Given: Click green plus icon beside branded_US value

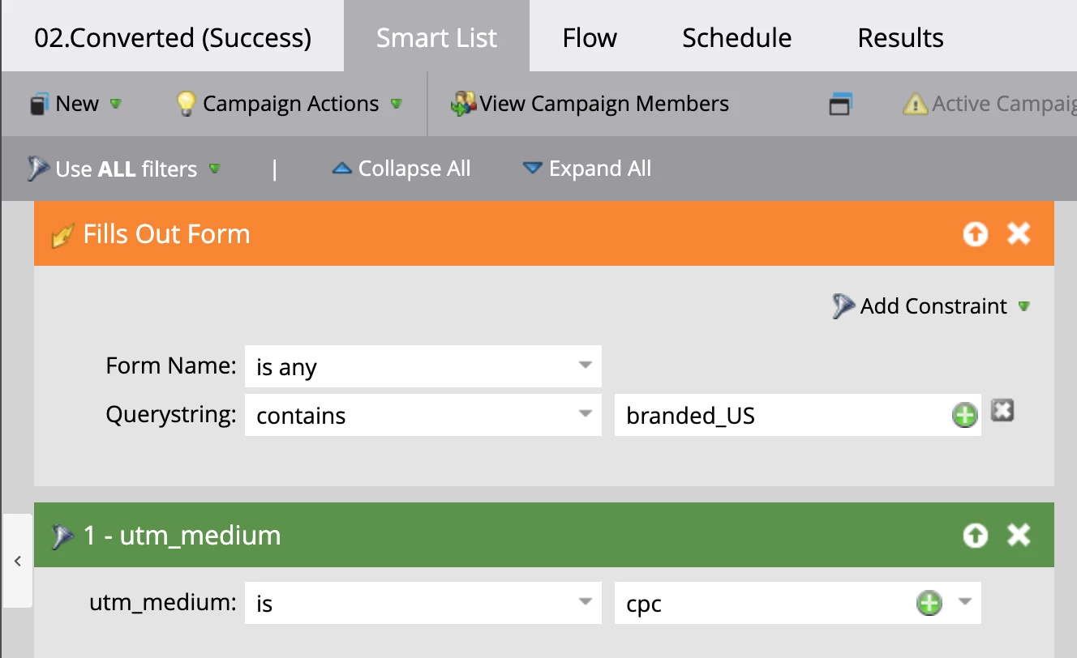Looking at the screenshot, I should (964, 417).
